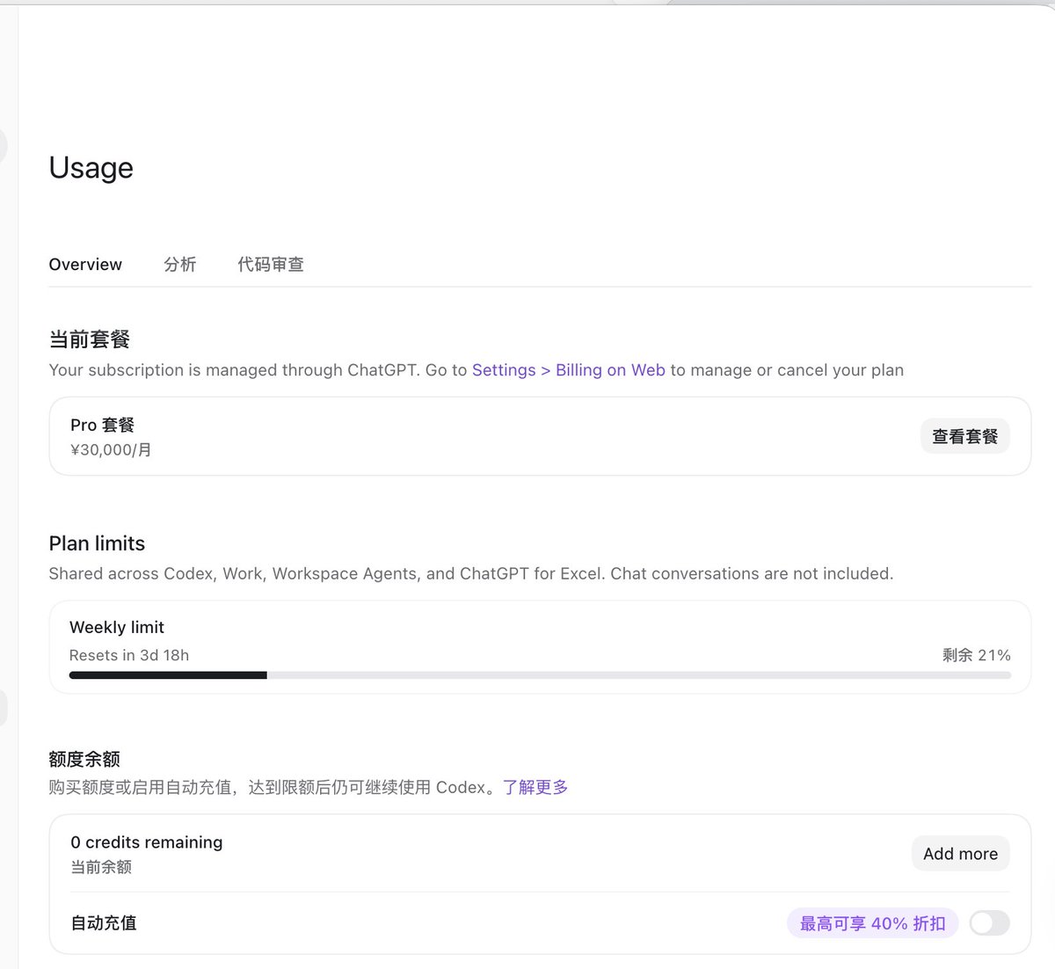
Task: Click the 当前套餐 heading
Action: click(90, 339)
